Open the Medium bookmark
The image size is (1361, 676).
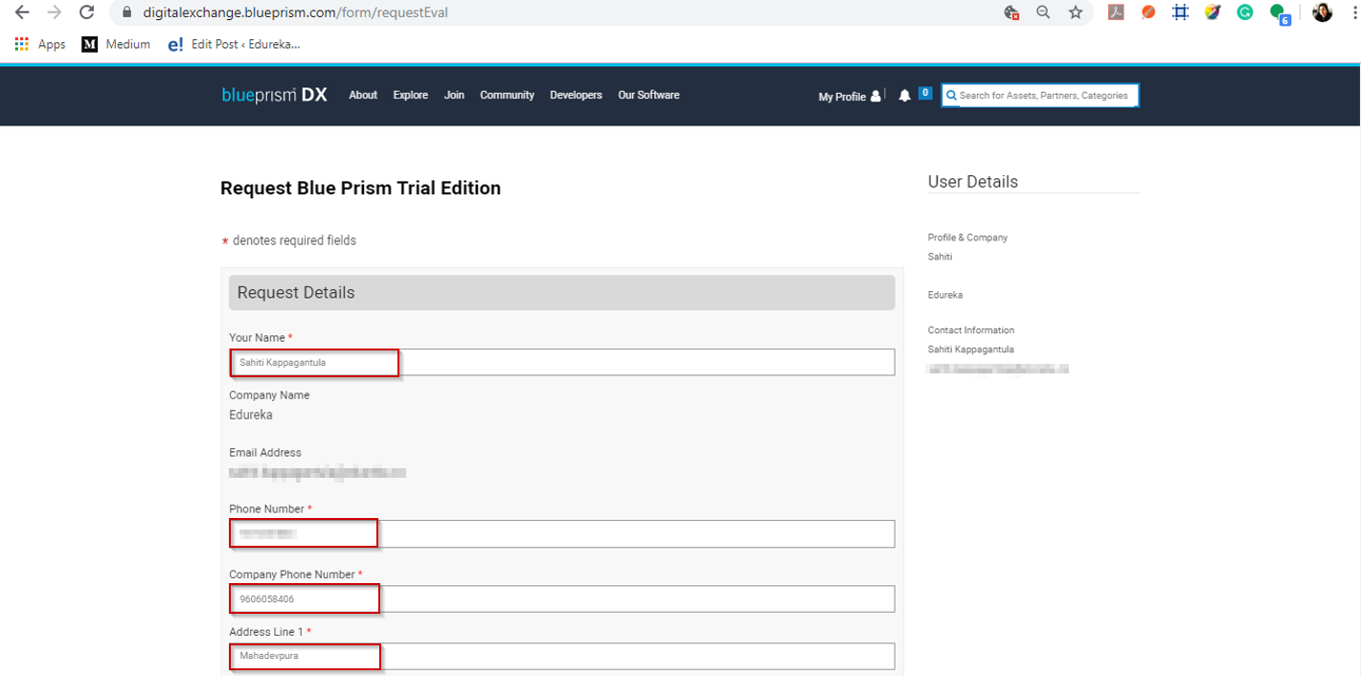click(116, 44)
